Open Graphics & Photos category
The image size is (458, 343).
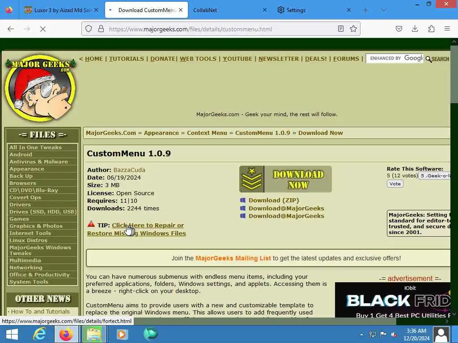[x=36, y=226]
